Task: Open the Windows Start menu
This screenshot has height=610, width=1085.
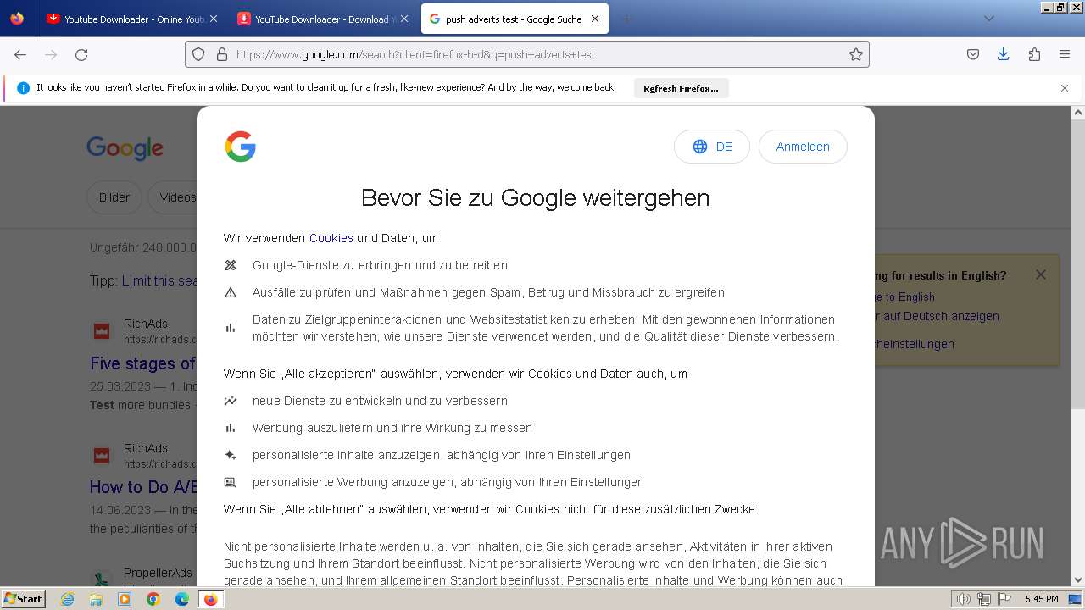Action: tap(24, 598)
